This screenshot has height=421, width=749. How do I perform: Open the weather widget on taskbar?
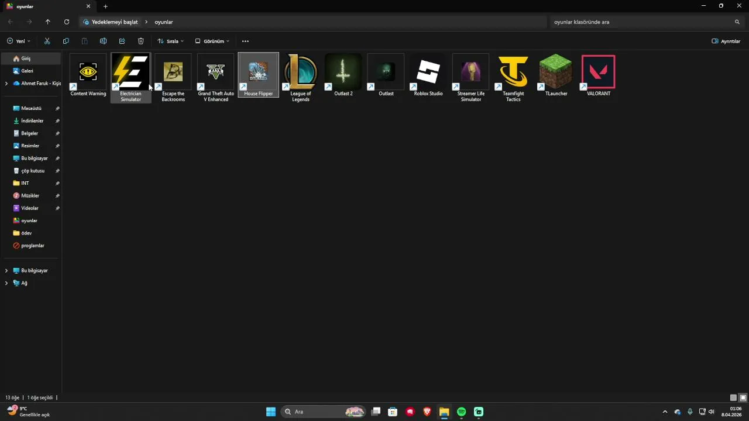pyautogui.click(x=29, y=412)
